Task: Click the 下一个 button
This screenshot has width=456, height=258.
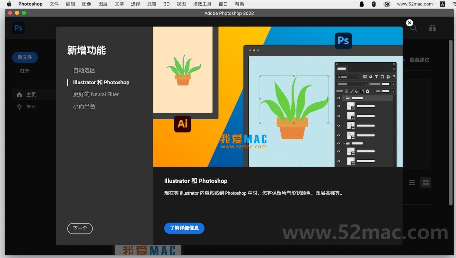Action: click(80, 228)
